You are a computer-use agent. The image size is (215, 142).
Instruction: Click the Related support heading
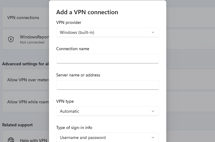coord(18,125)
